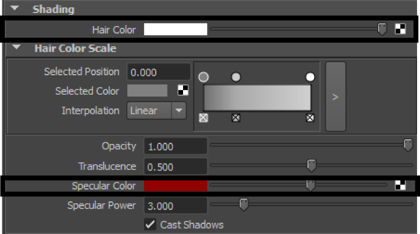Image resolution: width=420 pixels, height=234 pixels.
Task: Delete the middle ramp color marker
Action: (236, 118)
